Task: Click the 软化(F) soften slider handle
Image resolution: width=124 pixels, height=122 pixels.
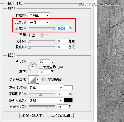Action: (29, 47)
